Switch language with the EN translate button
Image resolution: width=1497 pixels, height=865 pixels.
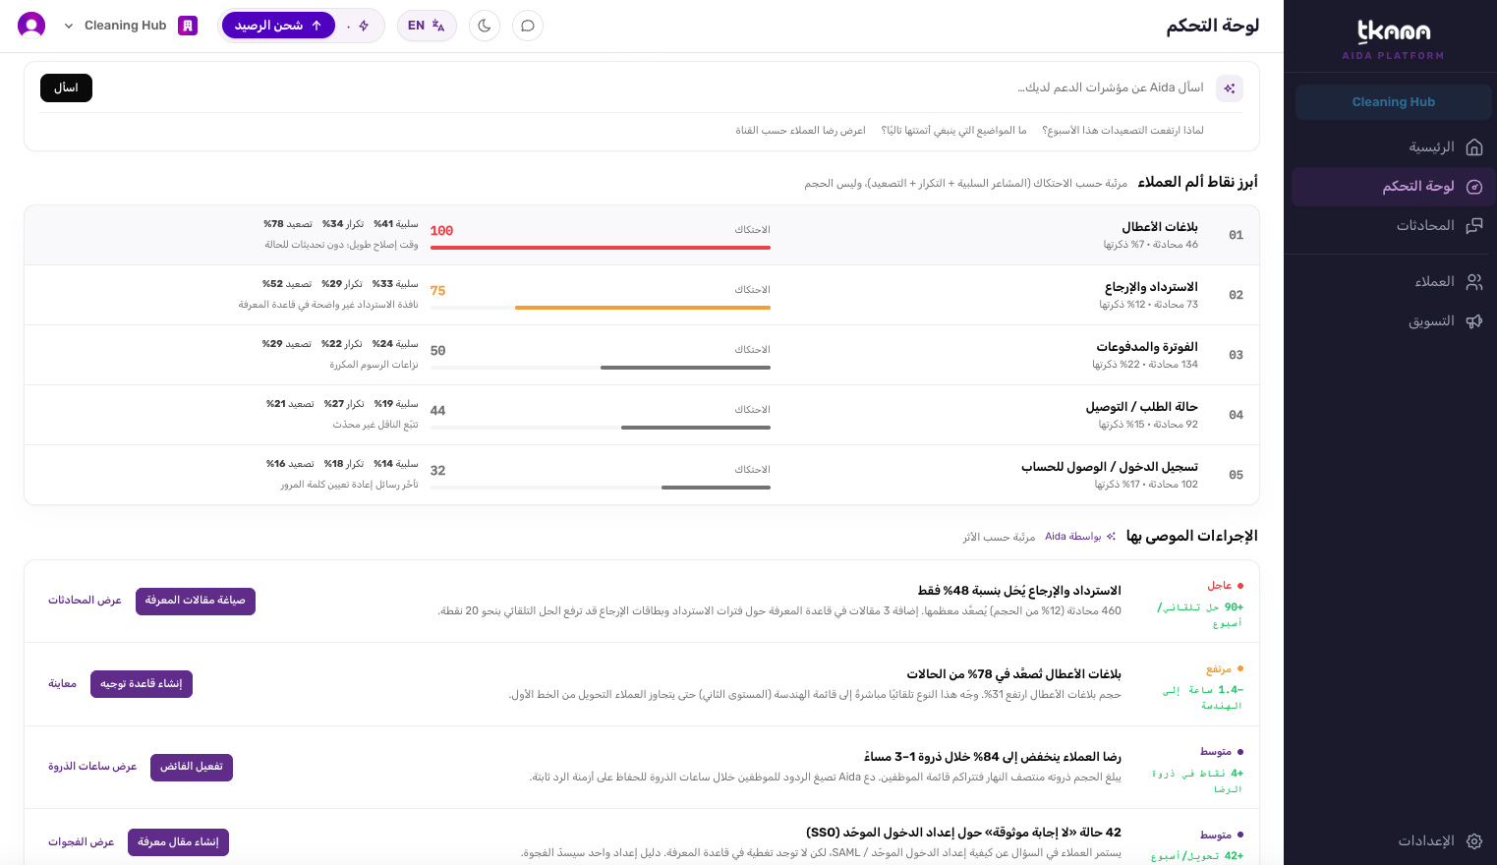(x=427, y=26)
